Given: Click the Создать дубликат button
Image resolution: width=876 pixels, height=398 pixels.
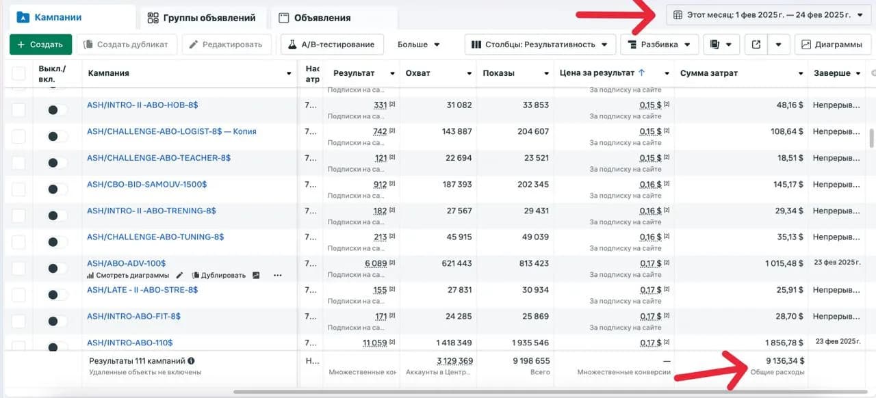Looking at the screenshot, I should pos(127,44).
